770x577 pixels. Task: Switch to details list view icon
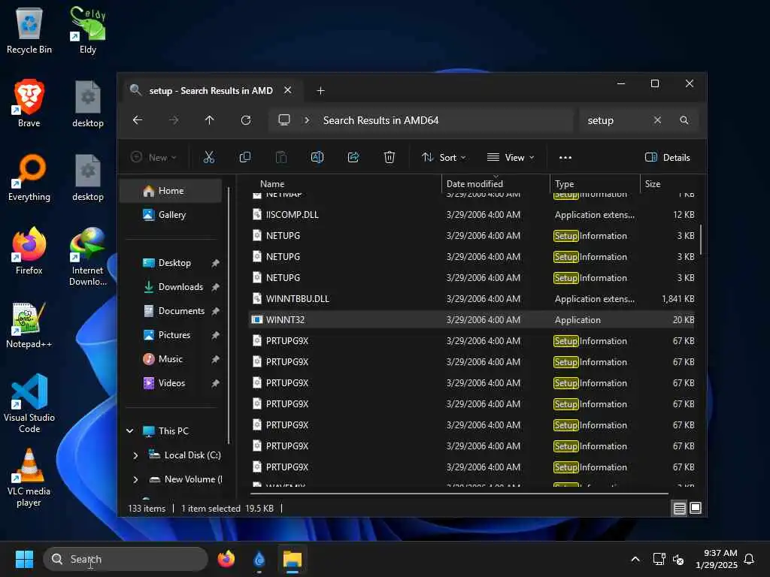click(x=679, y=509)
